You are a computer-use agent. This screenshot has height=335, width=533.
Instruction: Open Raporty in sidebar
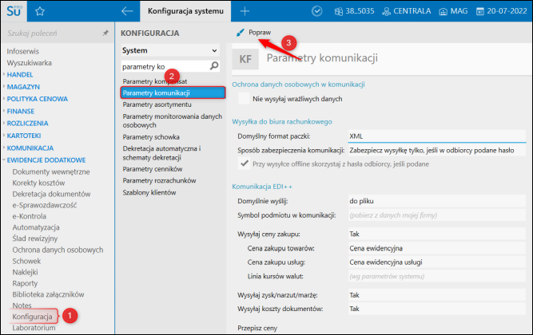25,283
